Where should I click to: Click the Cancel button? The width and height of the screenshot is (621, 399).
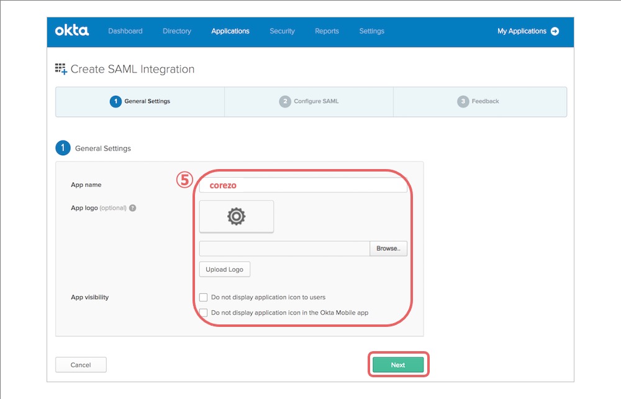(81, 365)
